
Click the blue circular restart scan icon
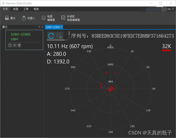(51, 36)
